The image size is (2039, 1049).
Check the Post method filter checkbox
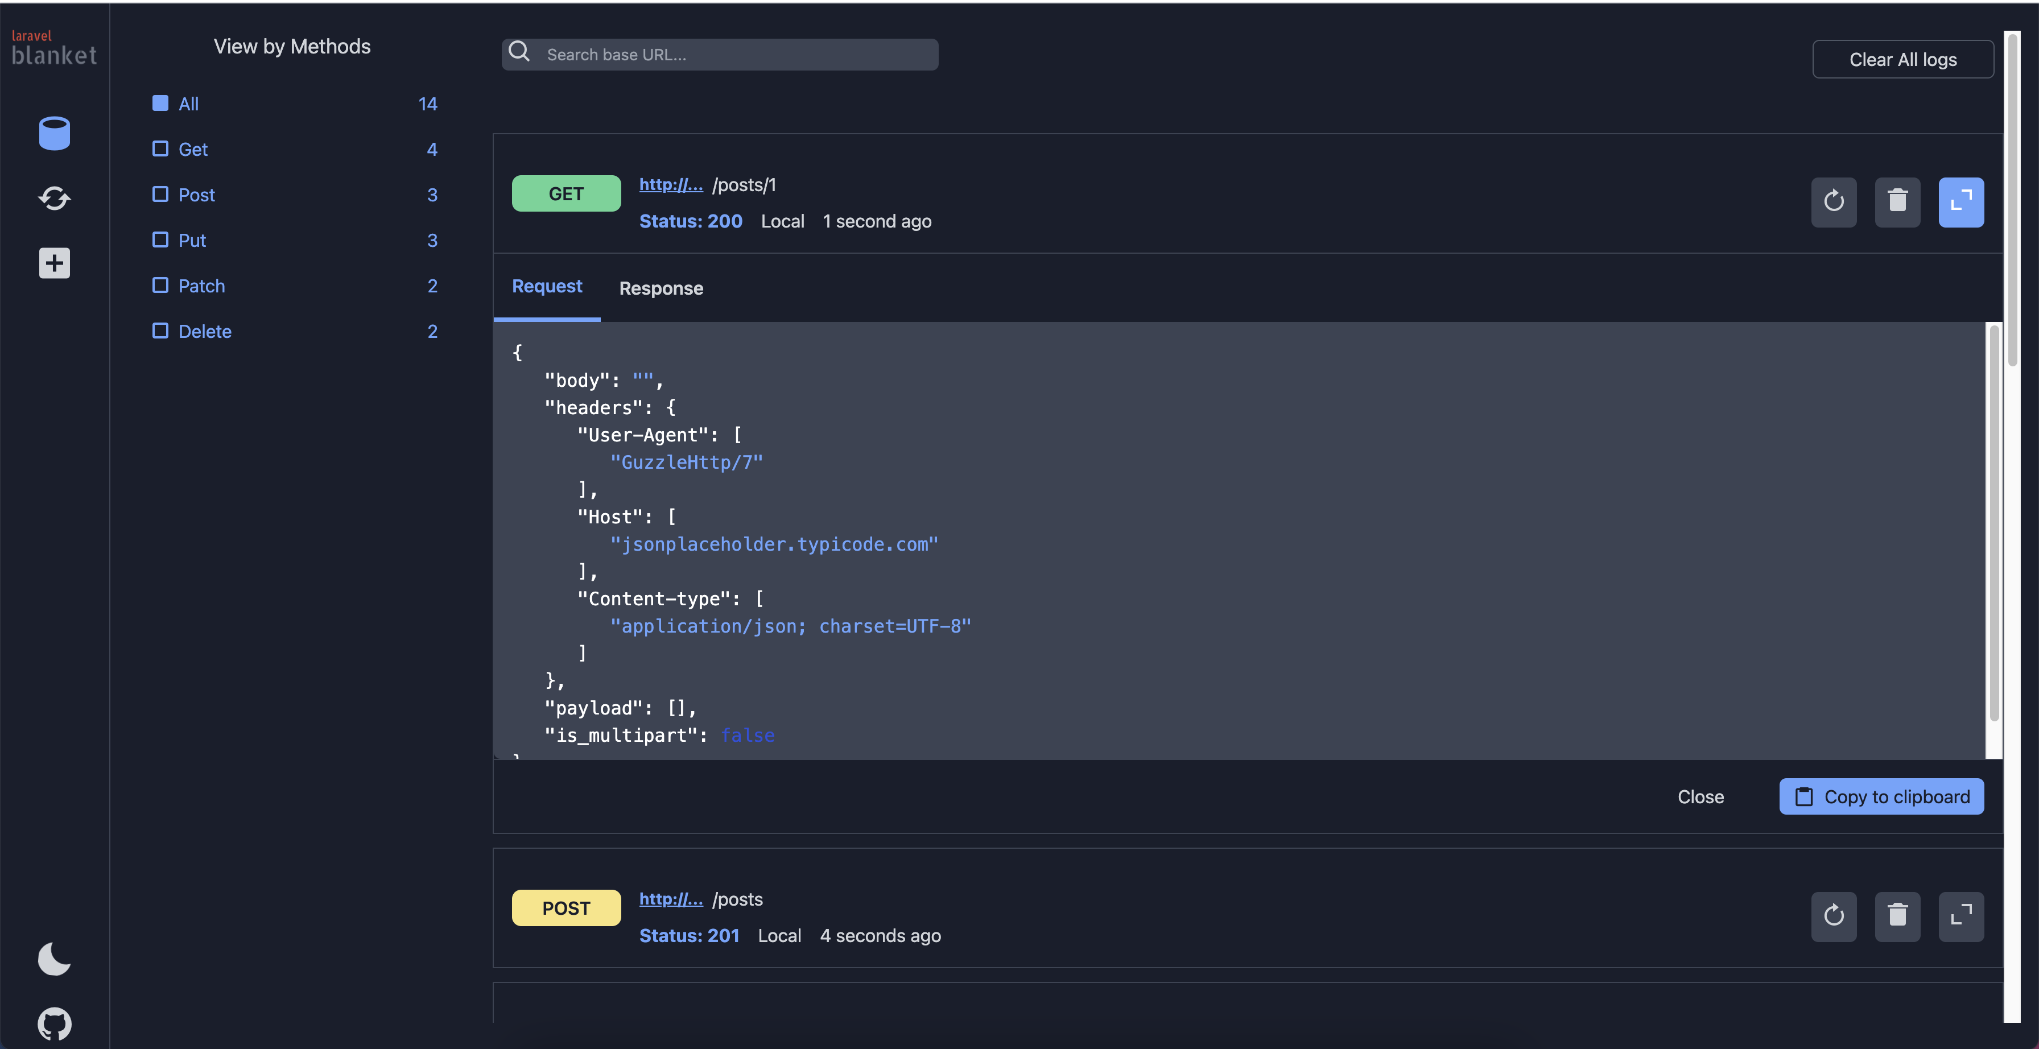160,195
